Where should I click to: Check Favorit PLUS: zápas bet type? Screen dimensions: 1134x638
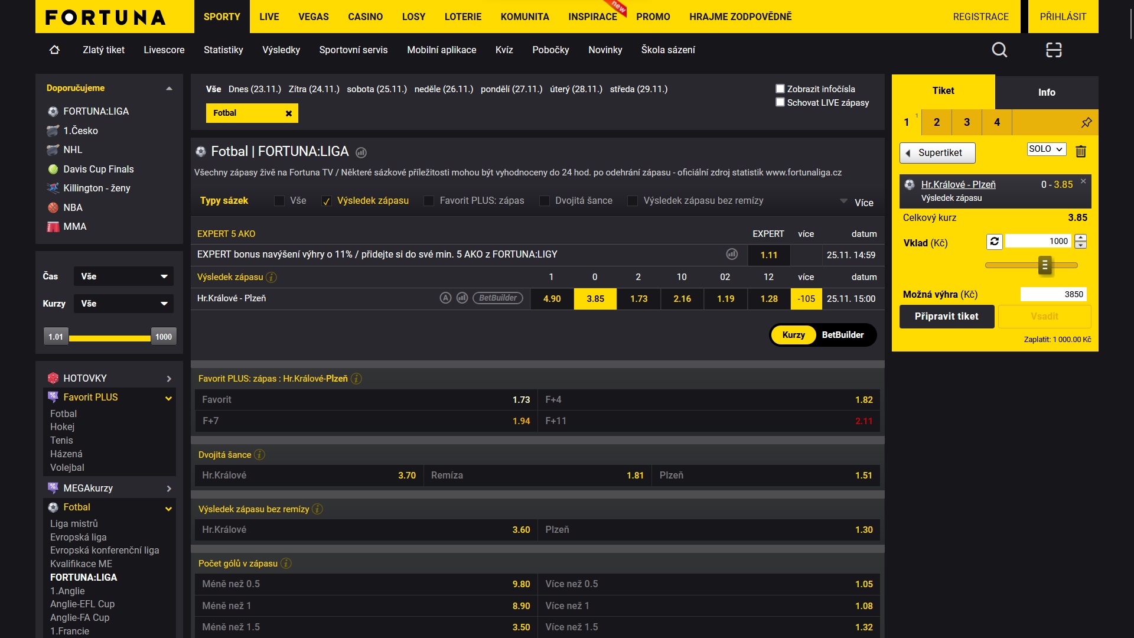(429, 201)
